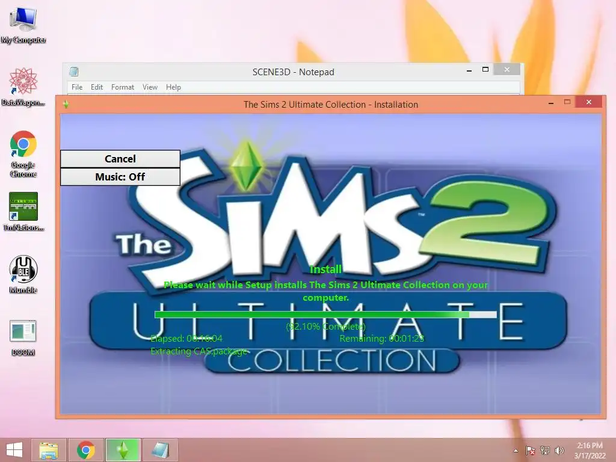Select the Sims 2 installer taskbar icon

[x=123, y=450]
